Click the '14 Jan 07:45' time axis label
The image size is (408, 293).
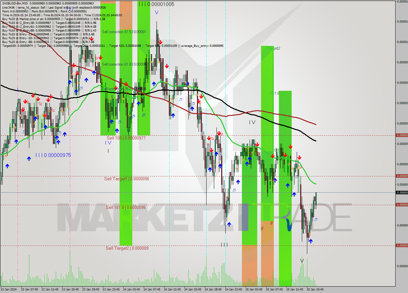(152, 289)
